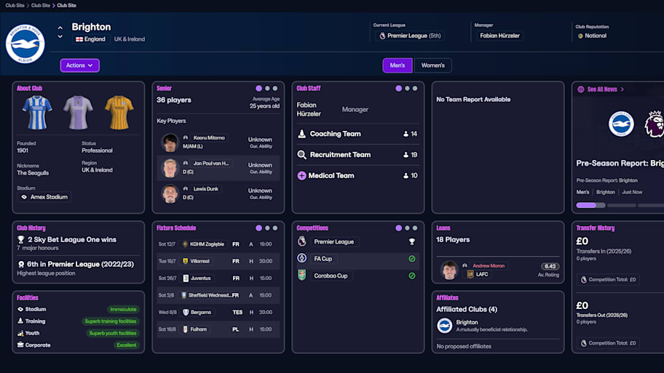Click the England nation chip
Image resolution: width=664 pixels, height=373 pixels.
point(90,39)
